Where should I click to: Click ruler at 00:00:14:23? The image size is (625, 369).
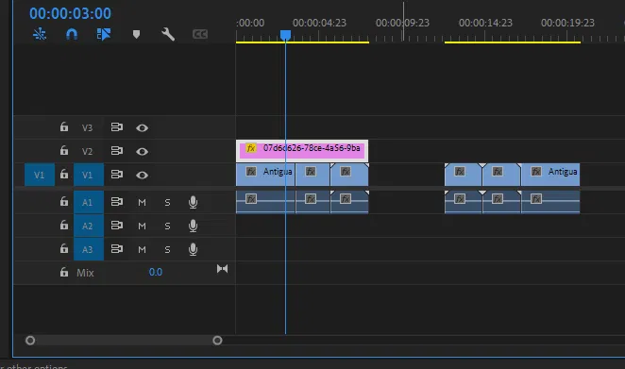485,23
